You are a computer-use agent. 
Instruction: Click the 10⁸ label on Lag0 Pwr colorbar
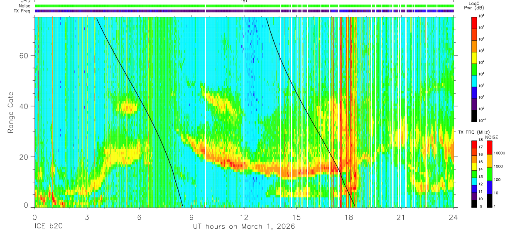click(x=482, y=16)
